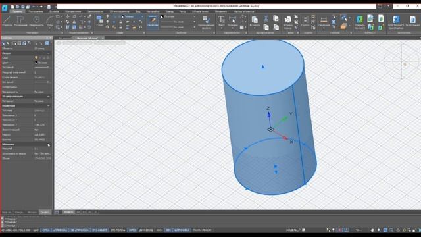Toggle ОТС-ОБЪЕКТ object tracking in status bar
421x237 pixels.
tap(99, 230)
